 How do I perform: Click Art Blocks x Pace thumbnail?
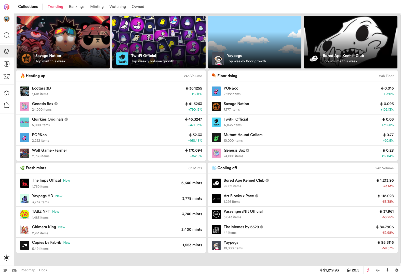click(x=216, y=199)
